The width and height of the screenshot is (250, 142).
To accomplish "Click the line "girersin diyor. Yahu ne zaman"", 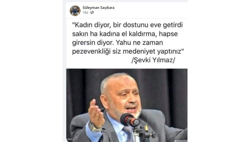I will point(117,43).
